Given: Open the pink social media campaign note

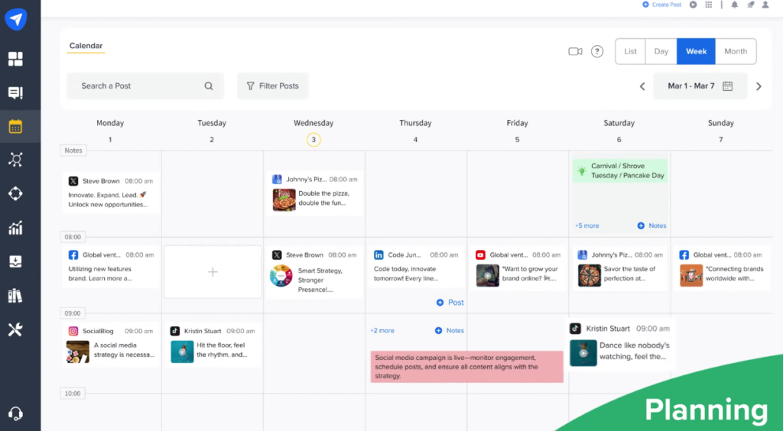Looking at the screenshot, I should tap(467, 367).
